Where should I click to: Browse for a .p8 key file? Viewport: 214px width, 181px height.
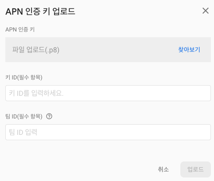coord(189,50)
